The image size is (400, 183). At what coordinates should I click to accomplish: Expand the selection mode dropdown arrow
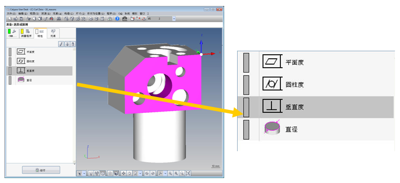pos(85,174)
